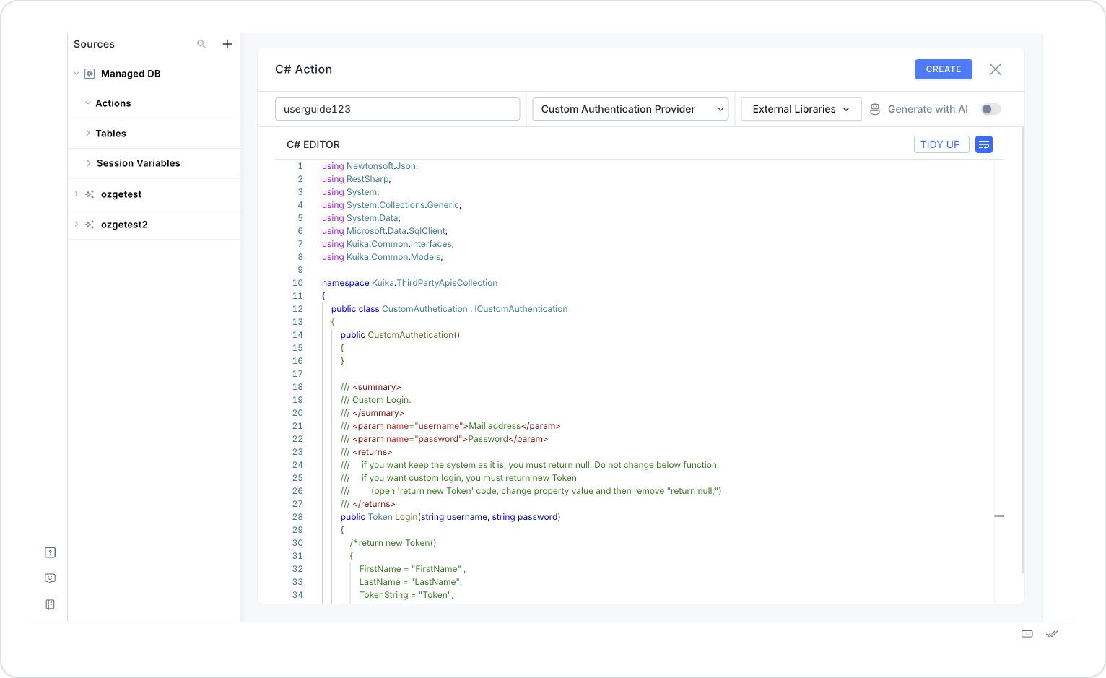Open the documentation book icon in sidebar
The image size is (1106, 678).
(50, 604)
